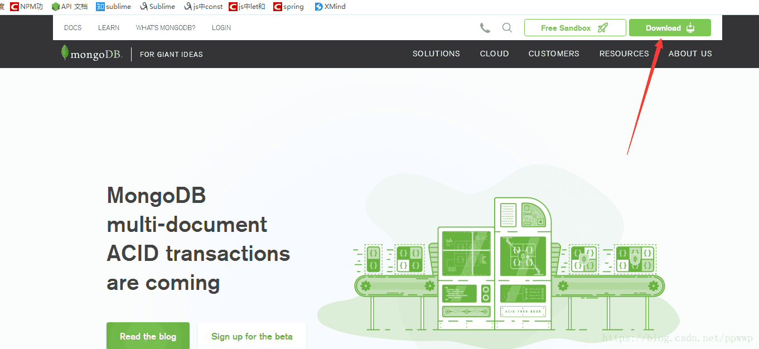Open the ABOUT US menu
759x349 pixels.
click(690, 54)
